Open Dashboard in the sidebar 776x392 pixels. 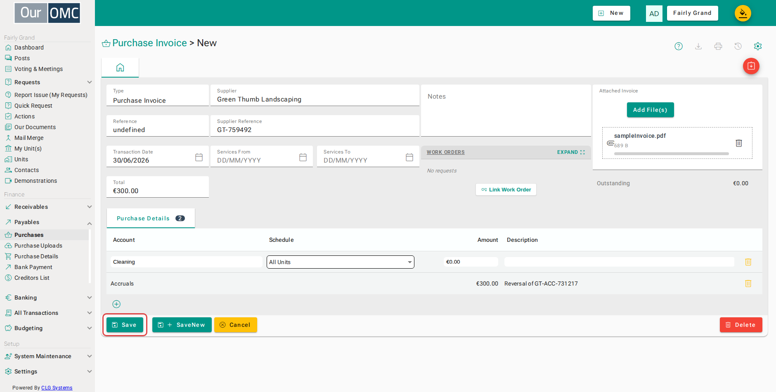pyautogui.click(x=29, y=47)
